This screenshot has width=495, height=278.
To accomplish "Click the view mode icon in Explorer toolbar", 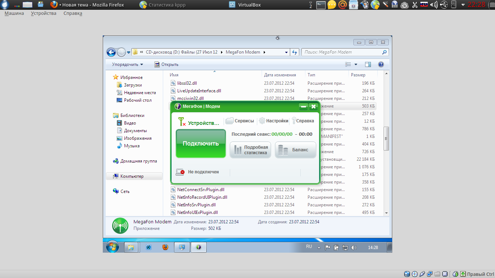I will point(348,64).
